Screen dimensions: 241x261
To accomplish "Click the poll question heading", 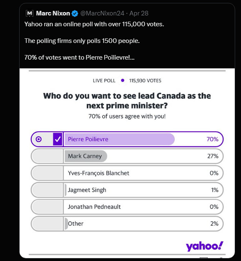I will coord(127,101).
